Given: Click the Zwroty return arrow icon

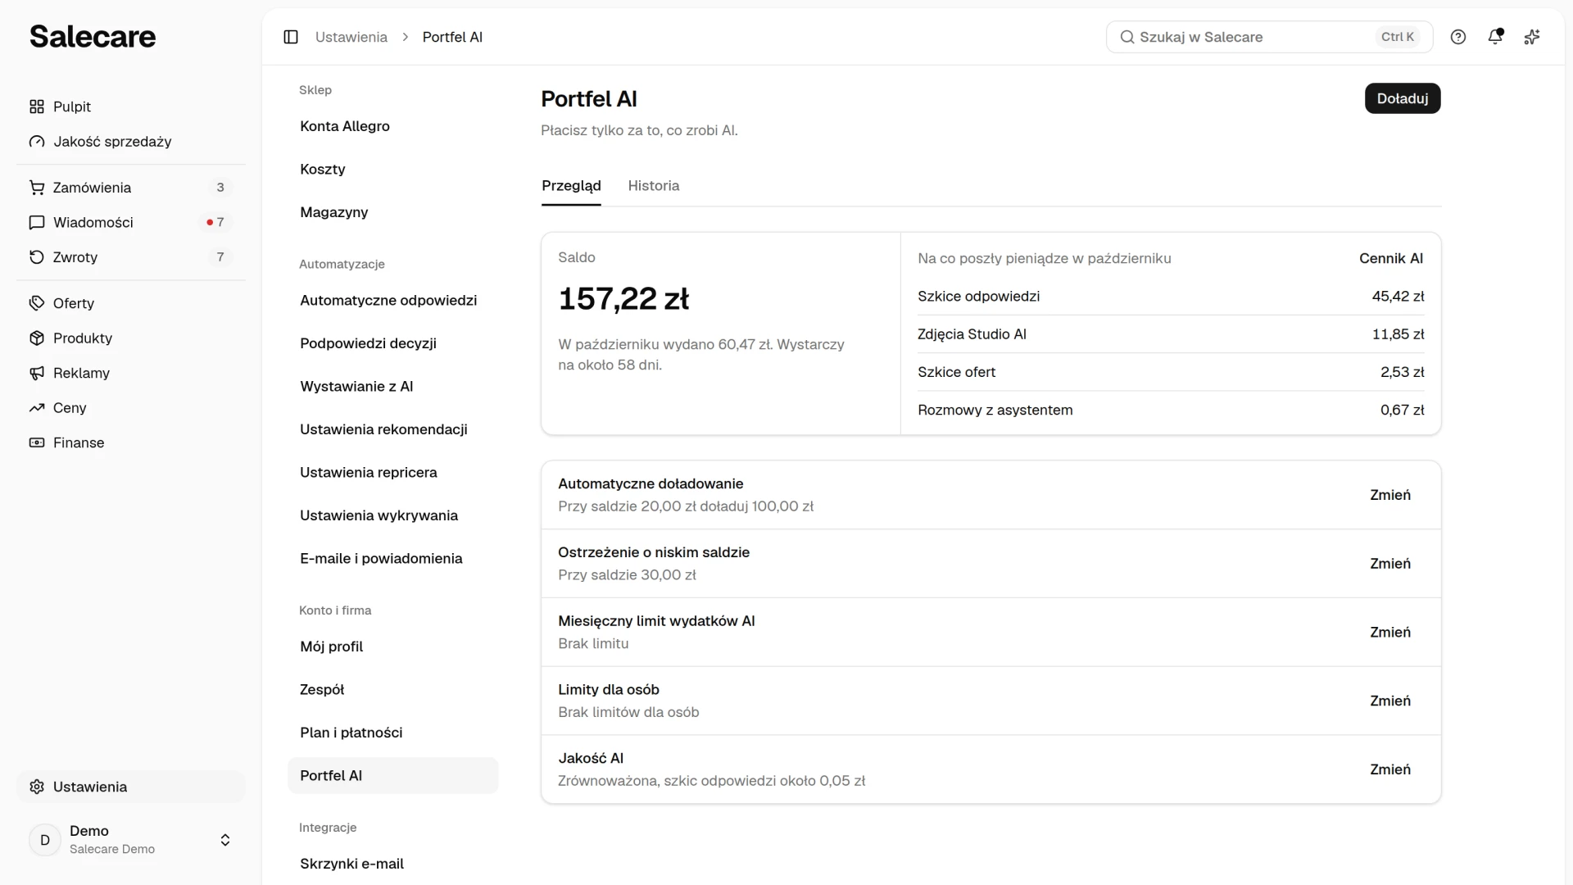Looking at the screenshot, I should pos(37,257).
